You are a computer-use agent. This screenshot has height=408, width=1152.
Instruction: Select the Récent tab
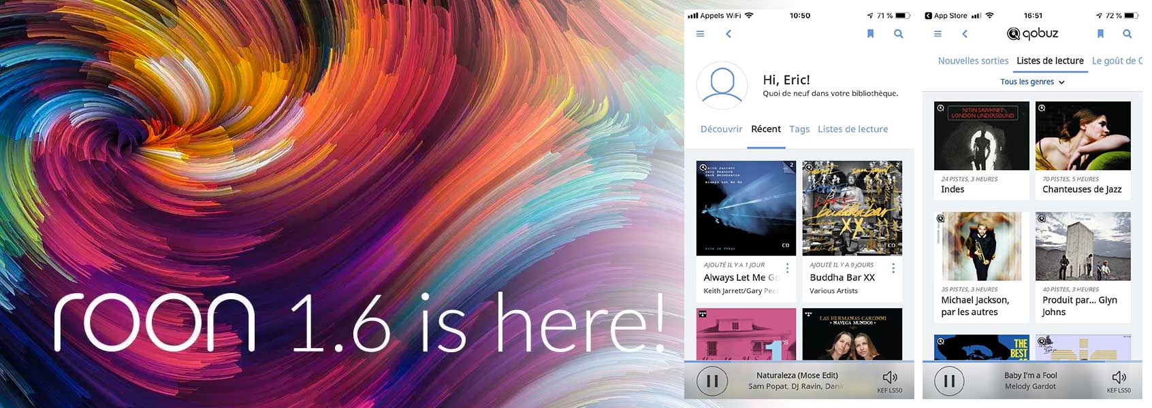[x=766, y=129]
